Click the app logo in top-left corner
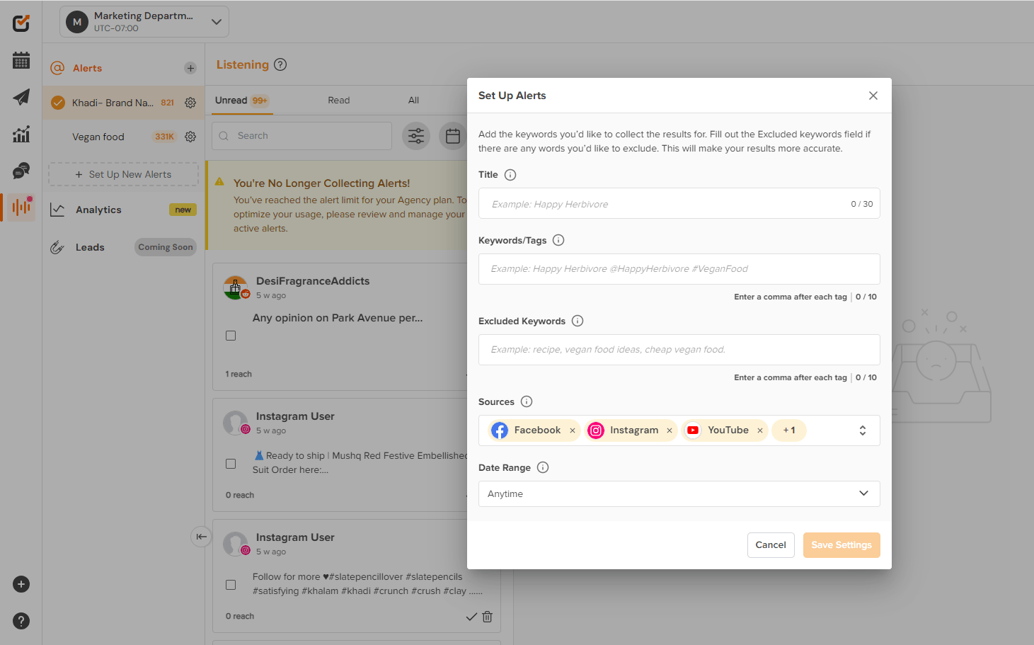This screenshot has height=645, width=1034. click(x=21, y=23)
